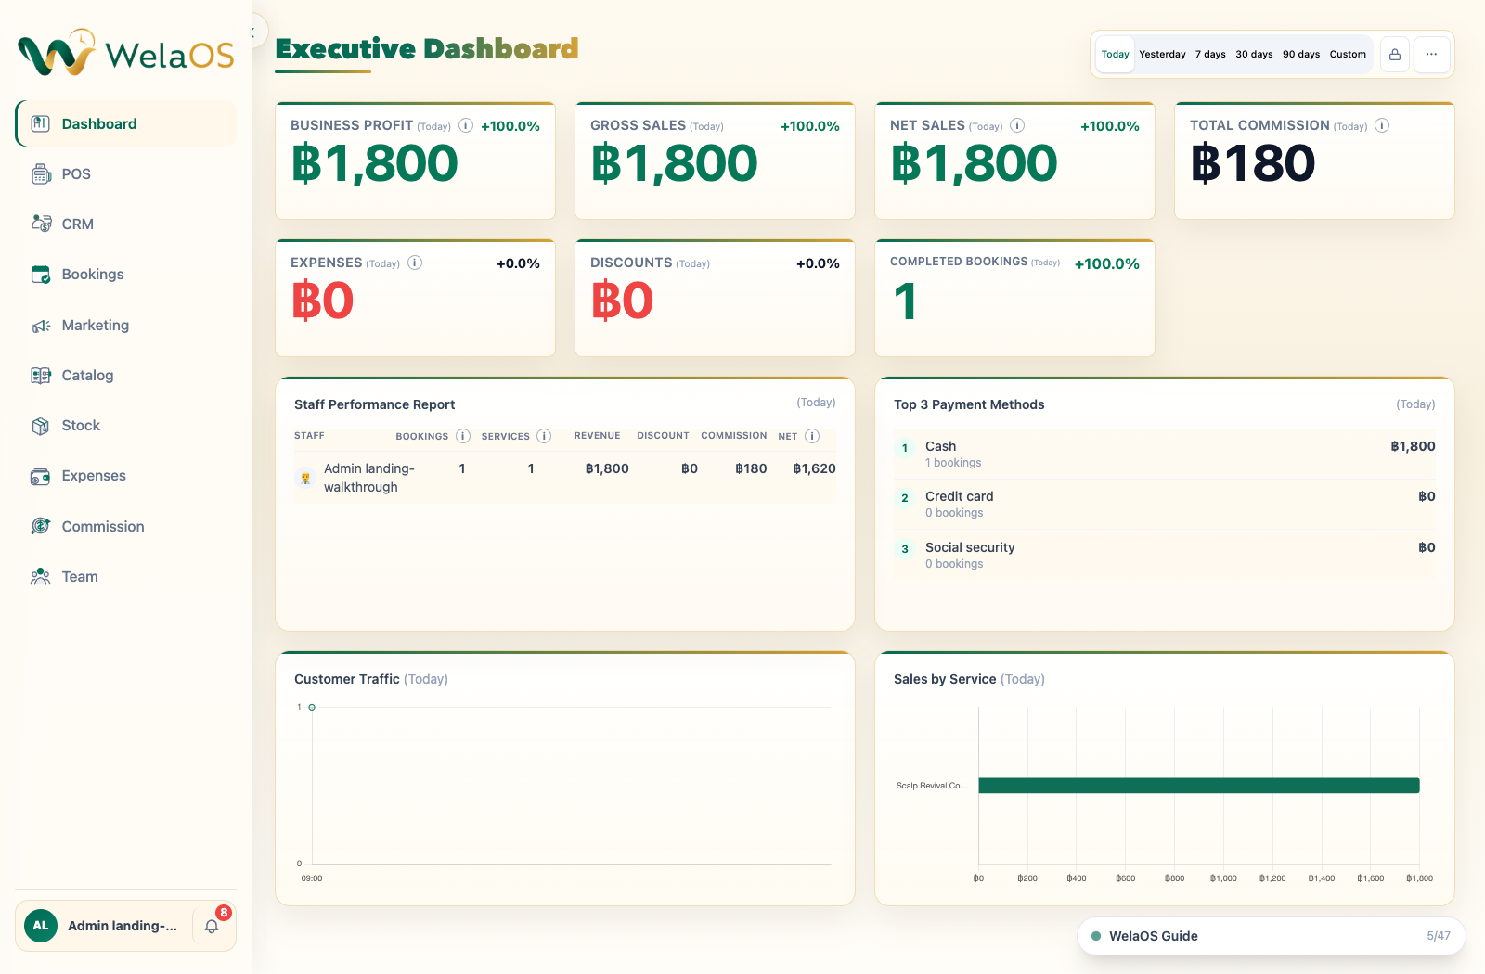Open the Team people icon
The height and width of the screenshot is (974, 1485).
coord(41,577)
